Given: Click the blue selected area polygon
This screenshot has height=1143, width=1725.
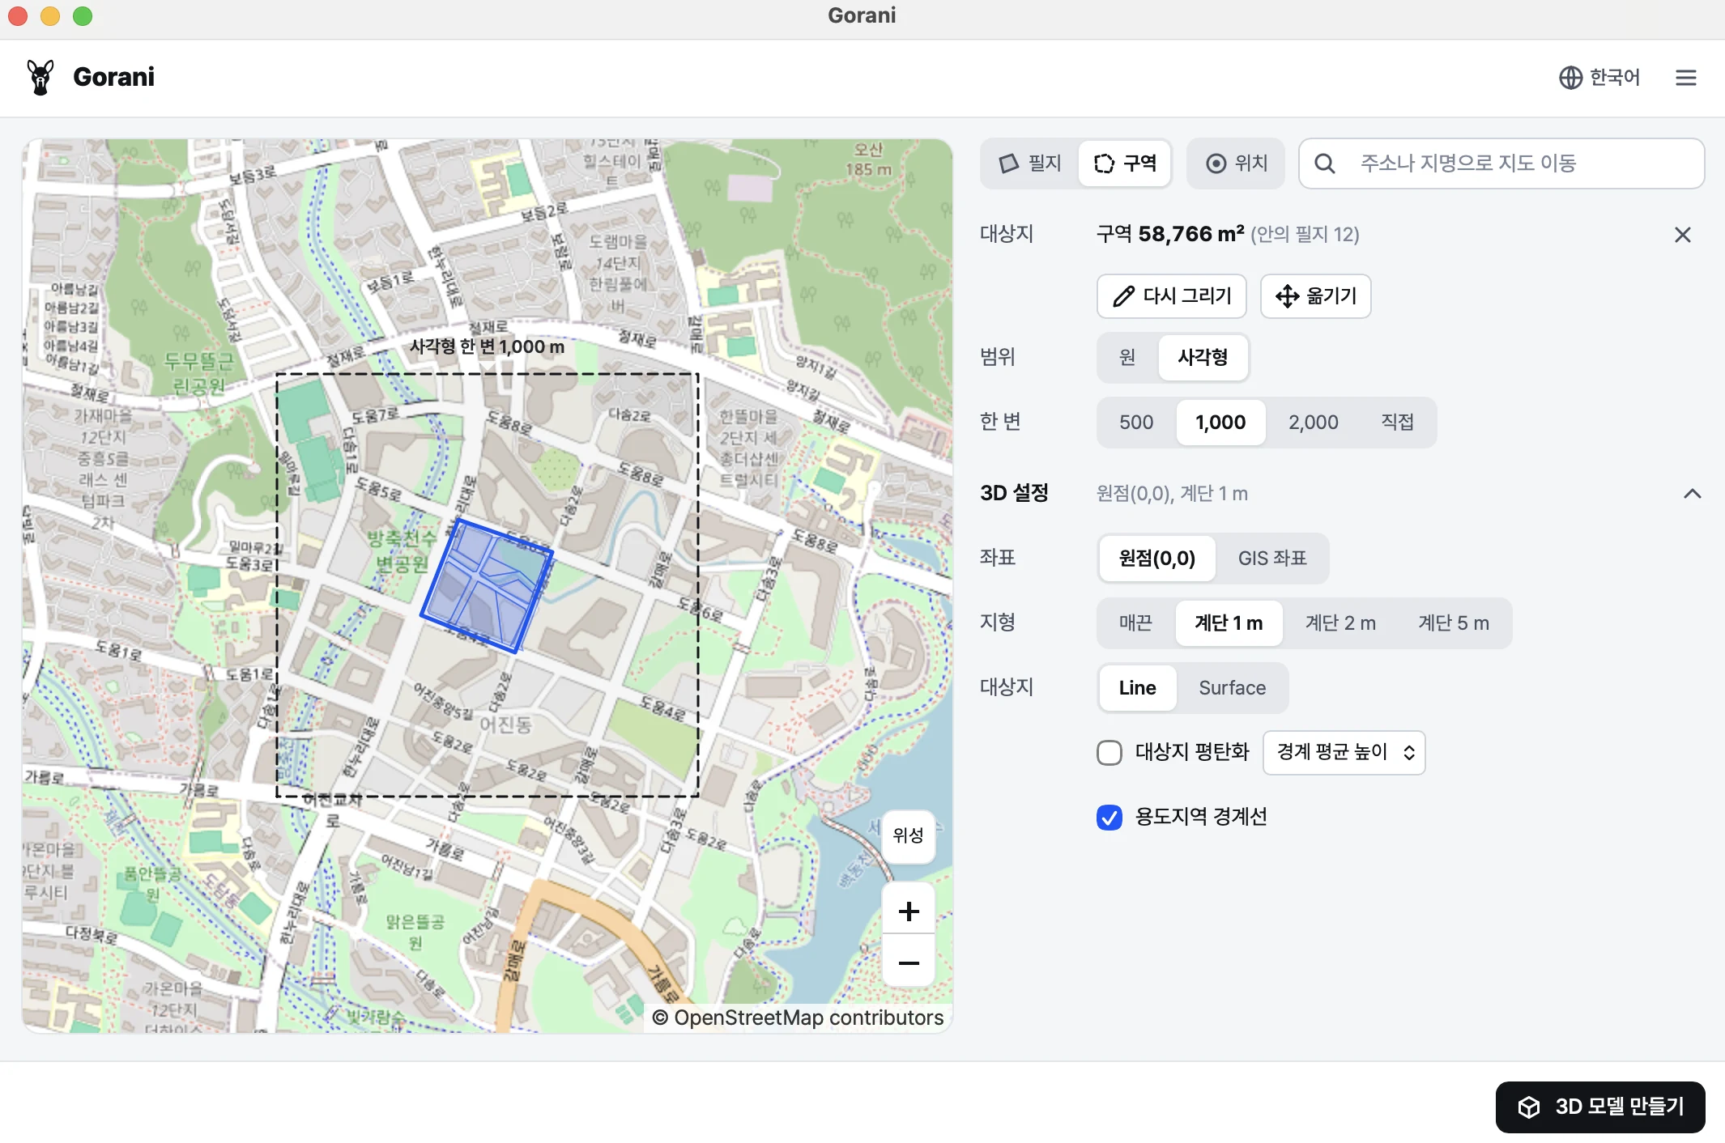Looking at the screenshot, I should coord(487,585).
